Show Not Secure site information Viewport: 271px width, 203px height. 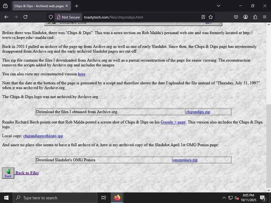pos(69,17)
